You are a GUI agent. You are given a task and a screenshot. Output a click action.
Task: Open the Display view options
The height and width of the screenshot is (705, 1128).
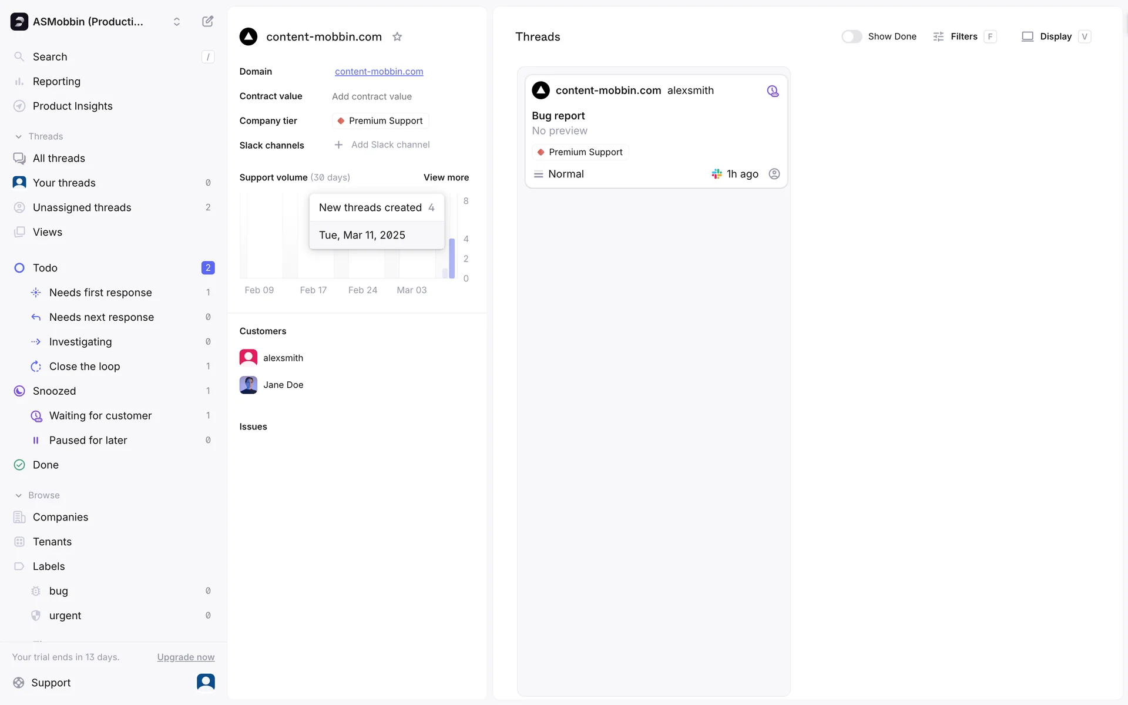1055,36
